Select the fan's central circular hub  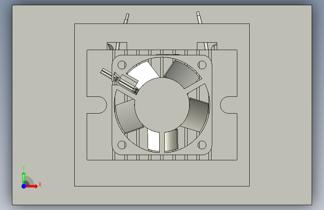pos(162,105)
